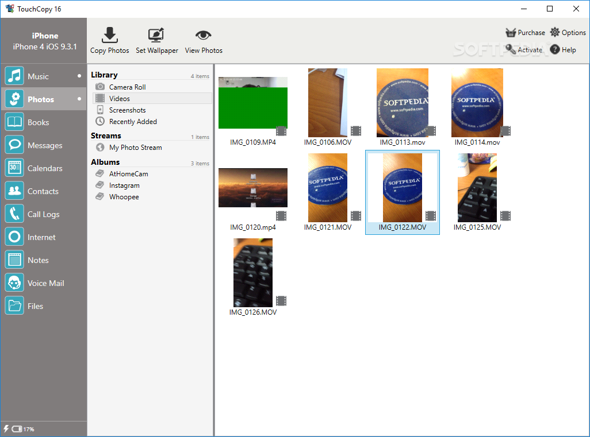The width and height of the screenshot is (590, 437).
Task: Open the Calendars sidebar icon
Action: click(x=14, y=168)
